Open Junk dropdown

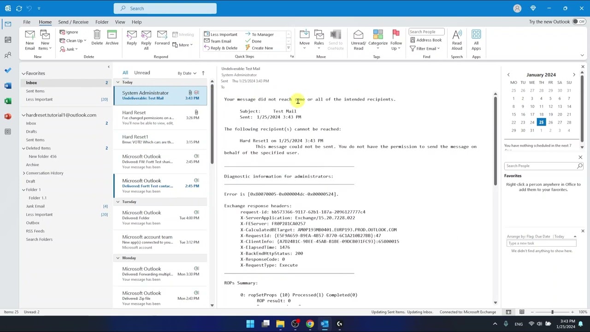coord(68,49)
